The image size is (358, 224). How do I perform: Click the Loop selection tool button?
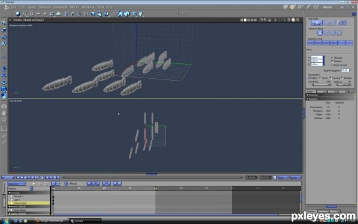(311, 43)
